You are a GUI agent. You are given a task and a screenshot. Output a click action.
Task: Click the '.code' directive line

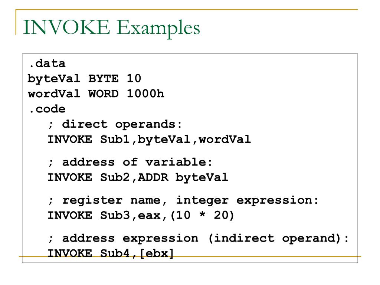point(47,109)
